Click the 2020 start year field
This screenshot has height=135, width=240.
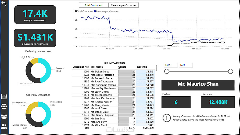(x=171, y=65)
